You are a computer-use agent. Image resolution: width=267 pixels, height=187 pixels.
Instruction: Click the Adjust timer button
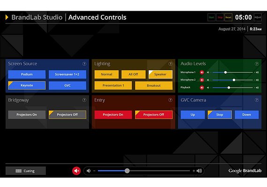(x=258, y=17)
